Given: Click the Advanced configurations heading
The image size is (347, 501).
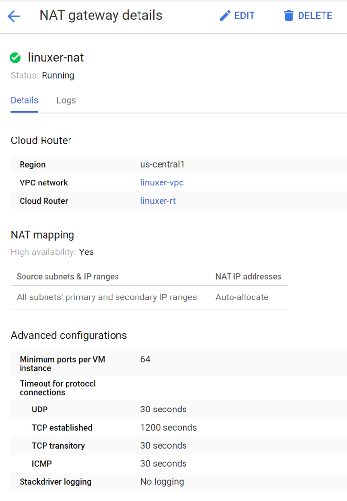Looking at the screenshot, I should click(69, 335).
